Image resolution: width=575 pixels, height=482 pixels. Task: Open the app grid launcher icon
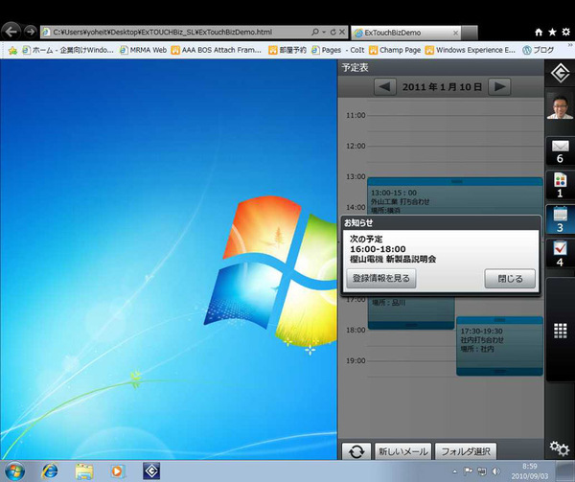(x=560, y=332)
